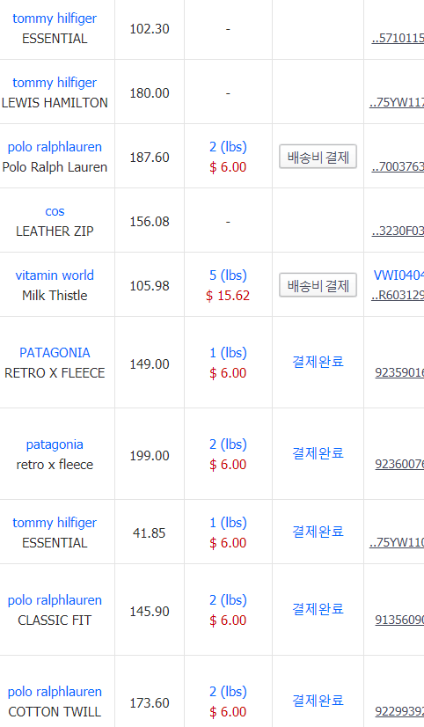Click 결제완료 in the 41.85 ESSENTIAL row
424x727 pixels.
318,532
